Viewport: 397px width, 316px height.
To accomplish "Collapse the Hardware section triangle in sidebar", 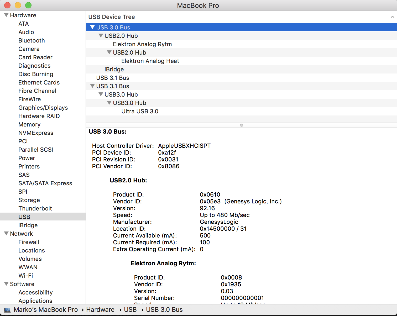I will point(6,15).
